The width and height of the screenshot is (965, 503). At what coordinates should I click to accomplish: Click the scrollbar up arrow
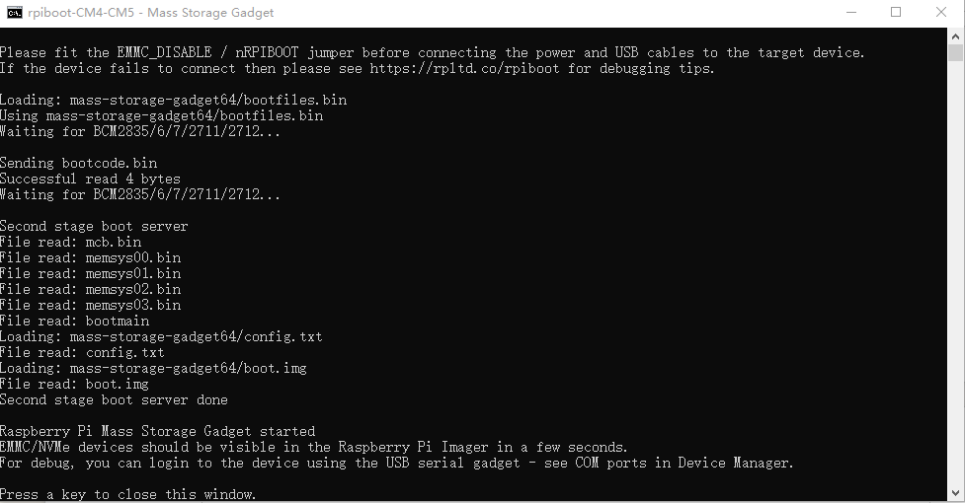tap(955, 36)
